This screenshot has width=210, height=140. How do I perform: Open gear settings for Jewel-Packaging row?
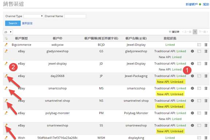[x=192, y=76]
